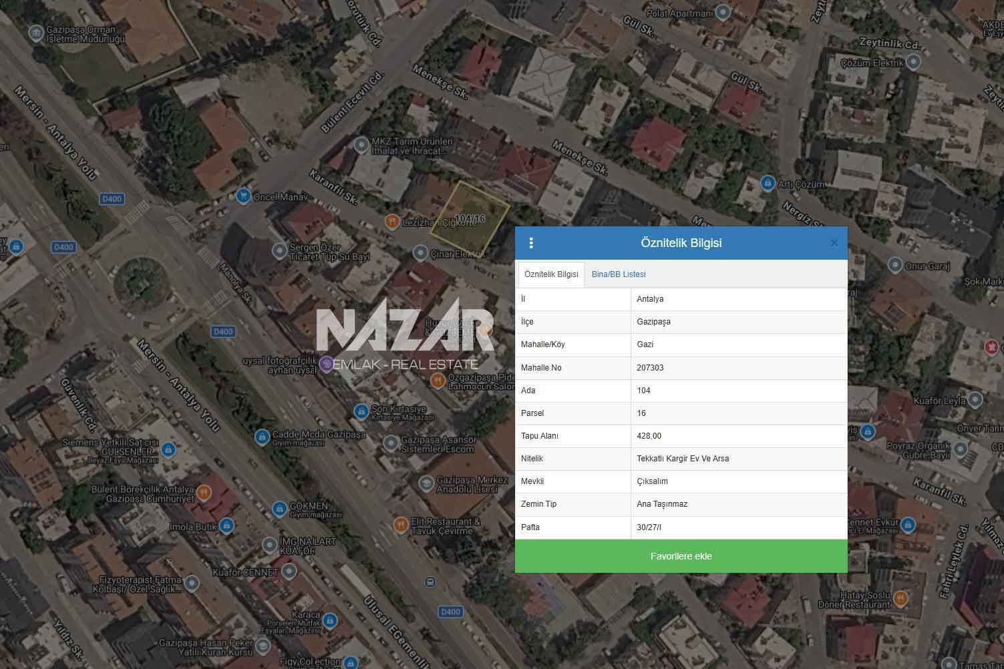1004x669 pixels.
Task: Close the Öznitelik Bilgisi panel
Action: click(x=834, y=243)
